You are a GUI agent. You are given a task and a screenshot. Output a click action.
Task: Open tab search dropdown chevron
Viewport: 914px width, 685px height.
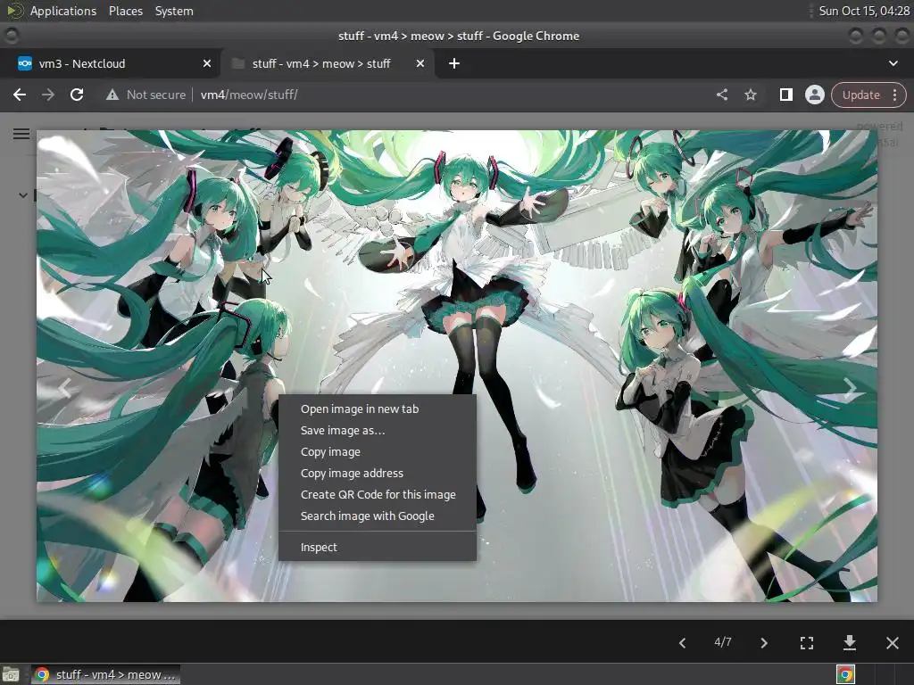tap(893, 63)
